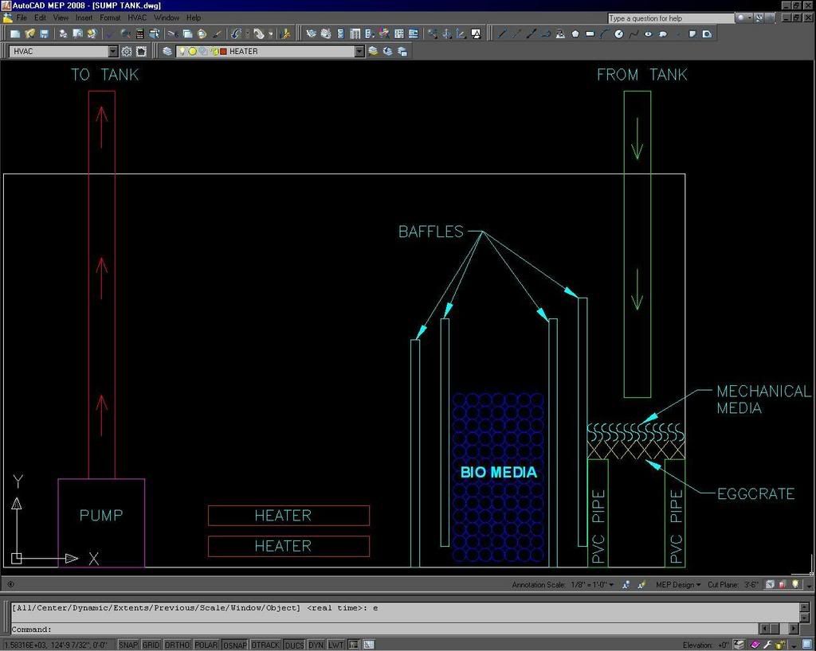Select the Circle drawing tool
The height and width of the screenshot is (651, 816).
point(618,33)
